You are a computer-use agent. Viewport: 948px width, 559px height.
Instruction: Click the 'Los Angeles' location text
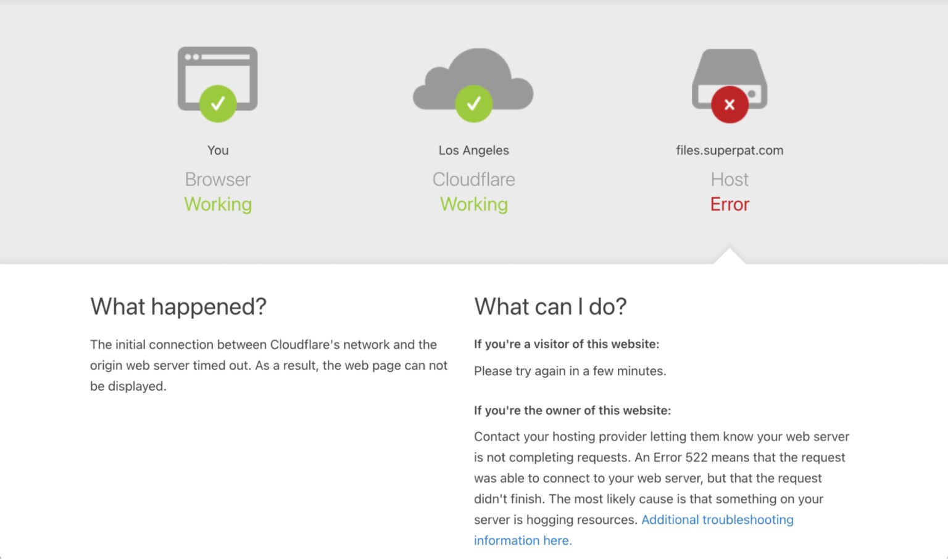474,150
